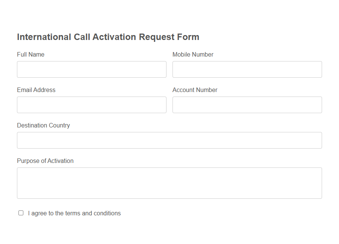Click the Full Name label
This screenshot has width=339, height=244.
[30, 54]
